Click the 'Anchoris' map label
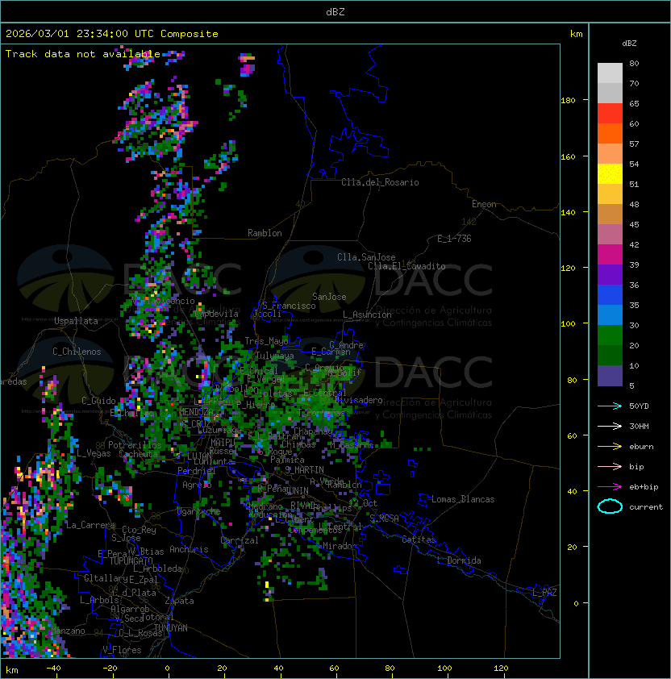Image resolution: width=671 pixels, height=679 pixels. (189, 549)
